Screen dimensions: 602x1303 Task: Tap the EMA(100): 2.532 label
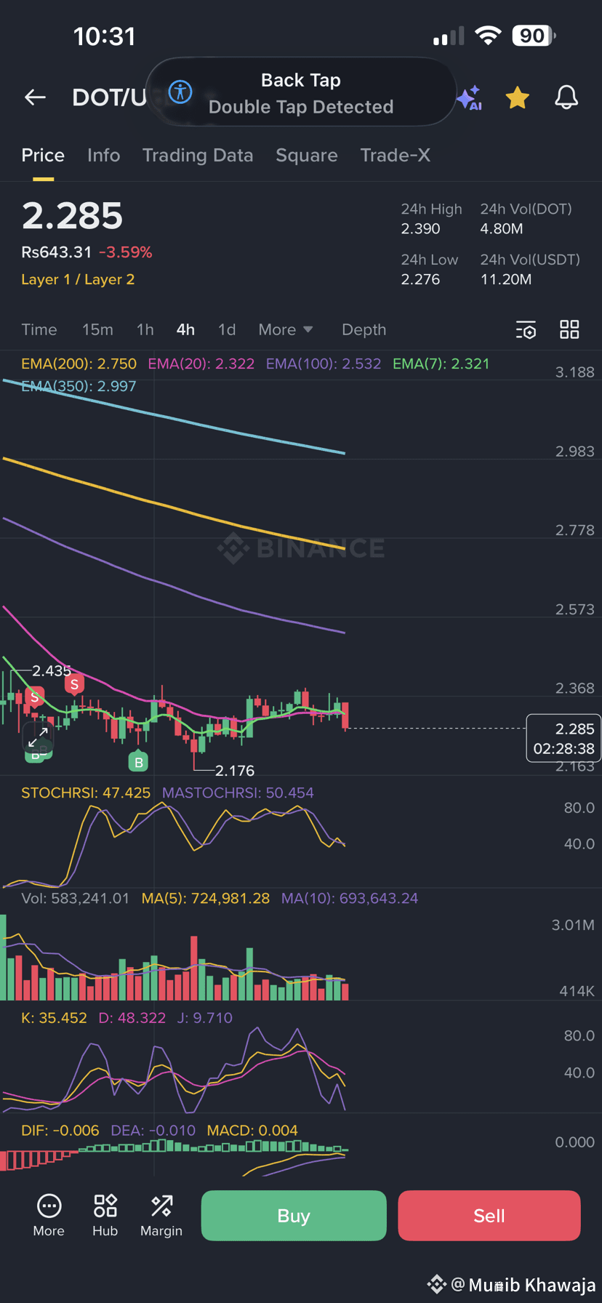click(324, 364)
